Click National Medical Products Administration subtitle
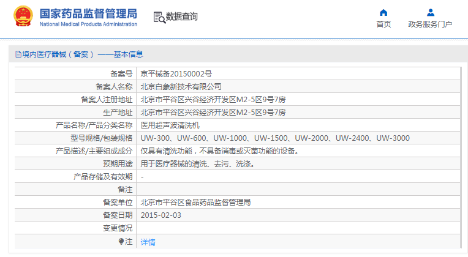 click(88, 24)
